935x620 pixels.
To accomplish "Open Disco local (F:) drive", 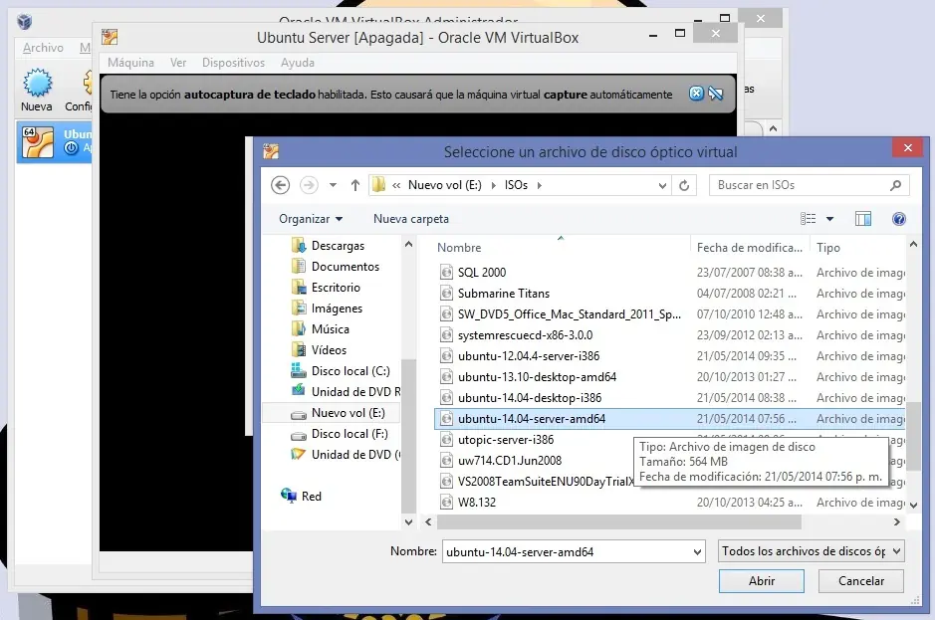I will [x=350, y=434].
